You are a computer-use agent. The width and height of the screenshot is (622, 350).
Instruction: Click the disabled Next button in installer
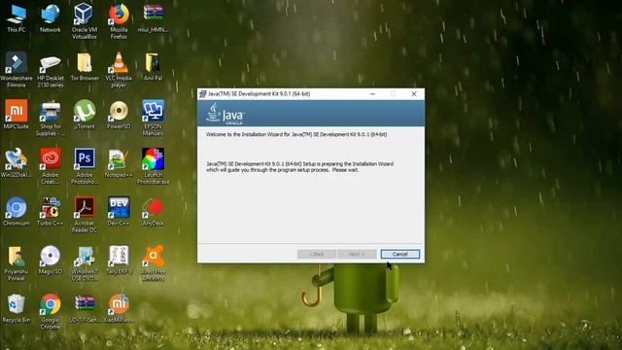pyautogui.click(x=357, y=254)
